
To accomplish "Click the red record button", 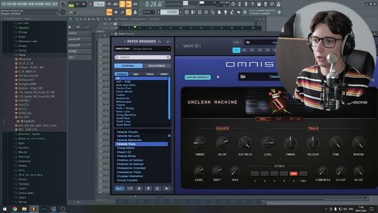I will pos(90,4).
